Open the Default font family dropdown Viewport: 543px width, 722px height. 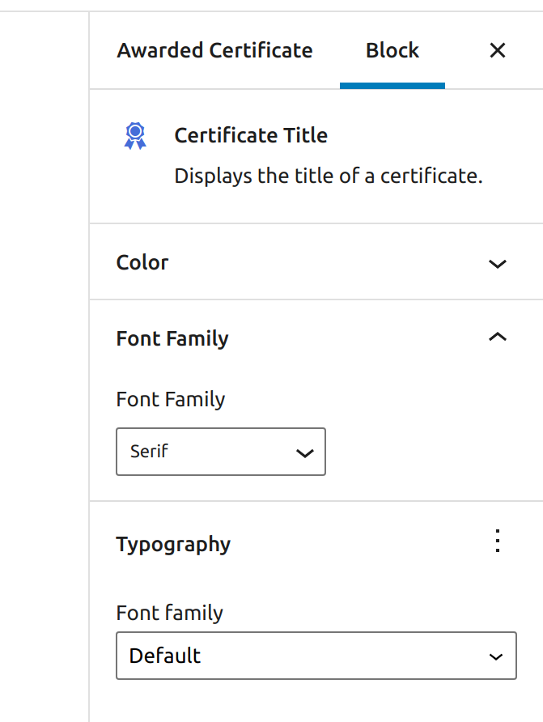tap(316, 656)
